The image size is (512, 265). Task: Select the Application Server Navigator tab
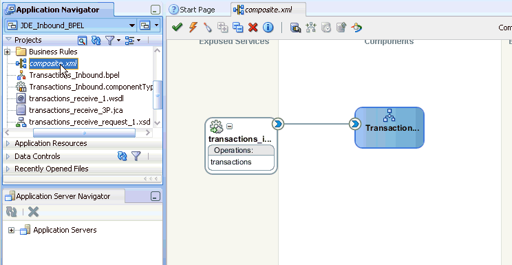[64, 196]
